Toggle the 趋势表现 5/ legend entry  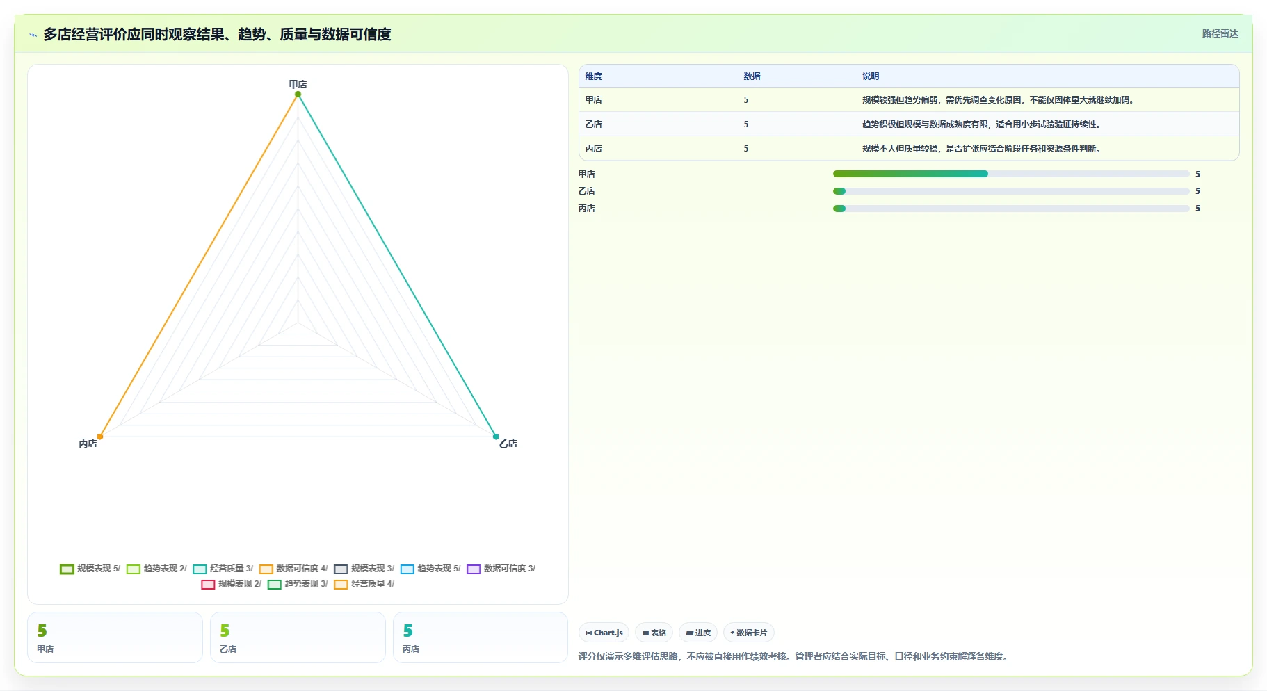tap(430, 569)
